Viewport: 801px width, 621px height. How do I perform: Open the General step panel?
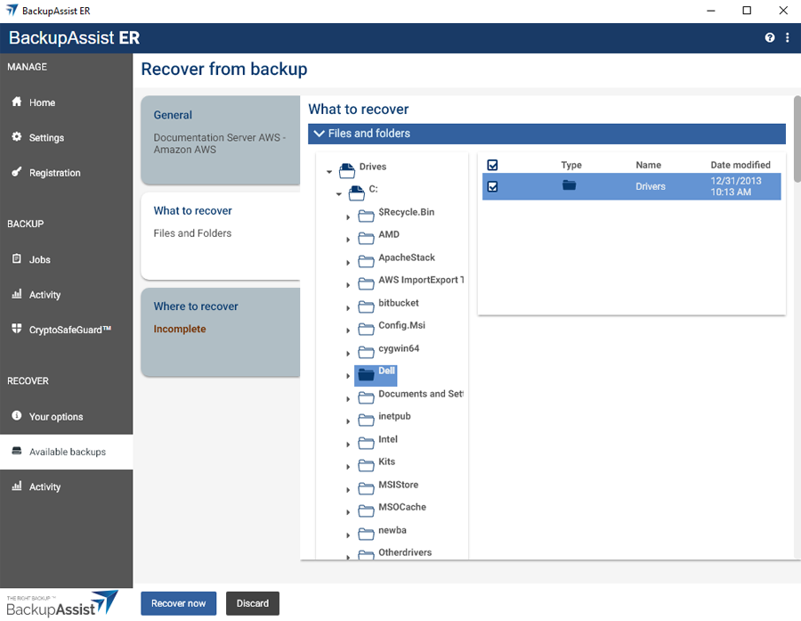220,140
